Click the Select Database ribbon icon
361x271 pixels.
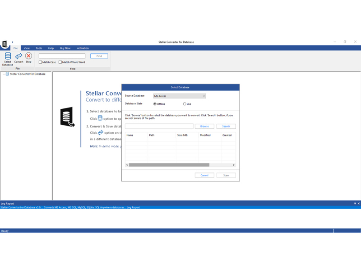point(8,56)
